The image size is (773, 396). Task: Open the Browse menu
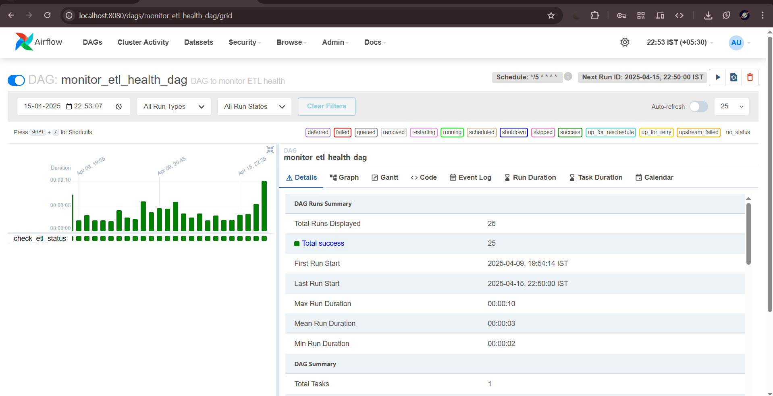[291, 42]
